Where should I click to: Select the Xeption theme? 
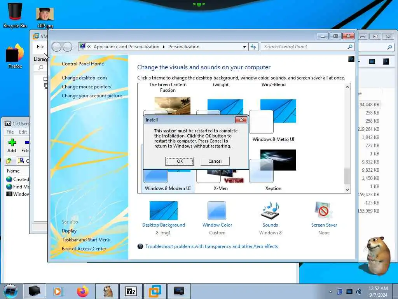tap(273, 170)
